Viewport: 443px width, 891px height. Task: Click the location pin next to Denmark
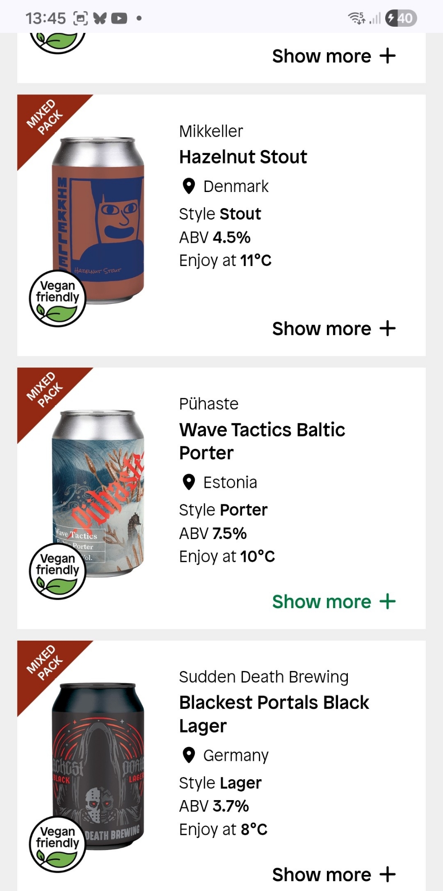[189, 186]
